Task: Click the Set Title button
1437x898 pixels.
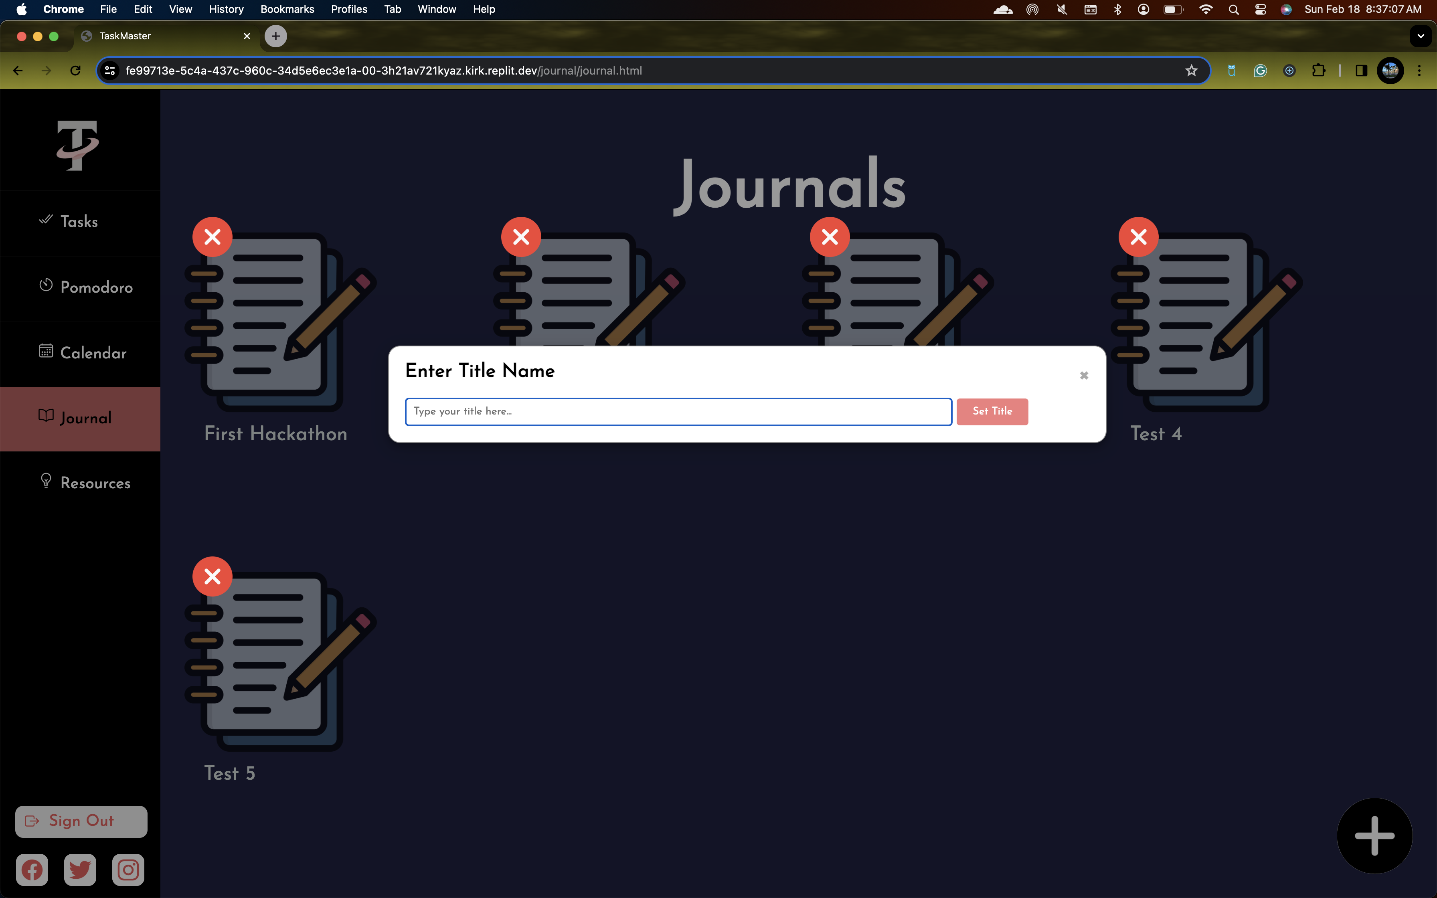Action: click(x=992, y=412)
